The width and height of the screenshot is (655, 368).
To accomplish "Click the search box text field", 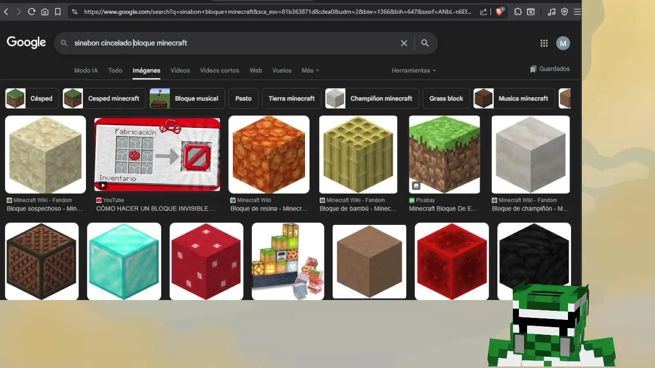I will click(233, 43).
